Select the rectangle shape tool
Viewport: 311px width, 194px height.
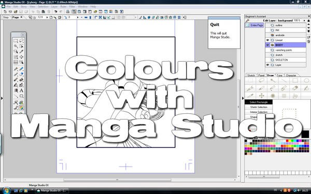point(21,96)
